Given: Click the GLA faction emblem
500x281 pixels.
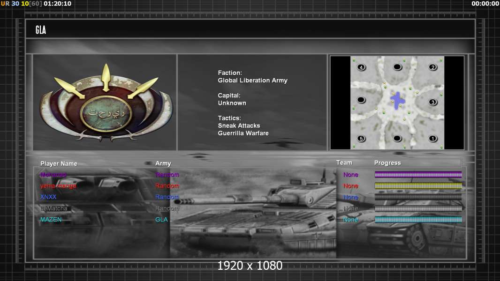Looking at the screenshot, I should 106,103.
